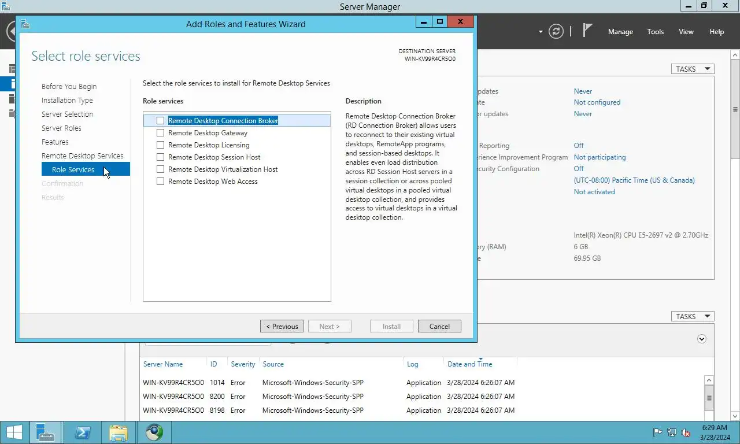The height and width of the screenshot is (444, 740).
Task: Open the Manage menu
Action: (620, 32)
